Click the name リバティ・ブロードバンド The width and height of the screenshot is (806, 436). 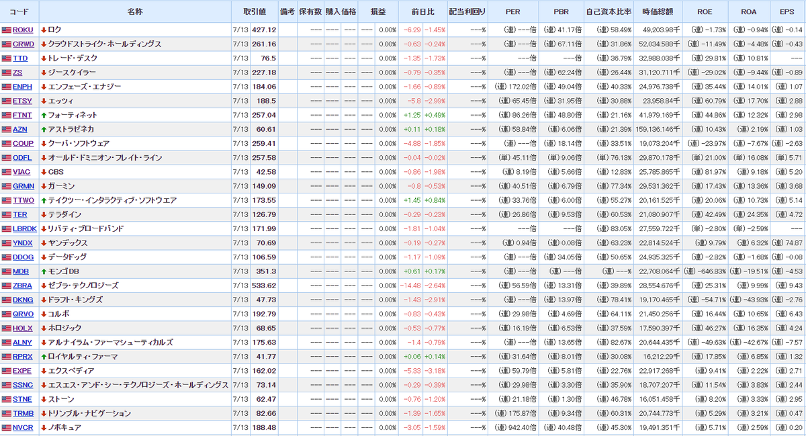coord(86,229)
